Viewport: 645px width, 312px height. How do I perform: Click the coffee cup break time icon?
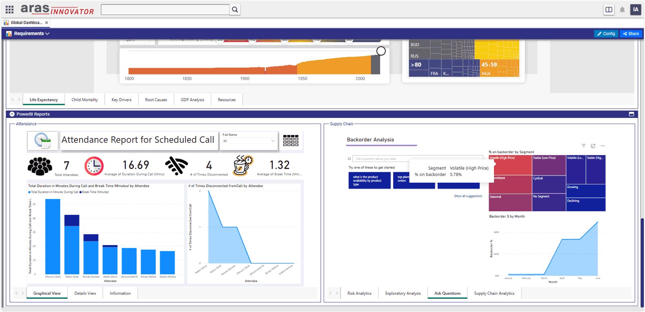coord(243,165)
